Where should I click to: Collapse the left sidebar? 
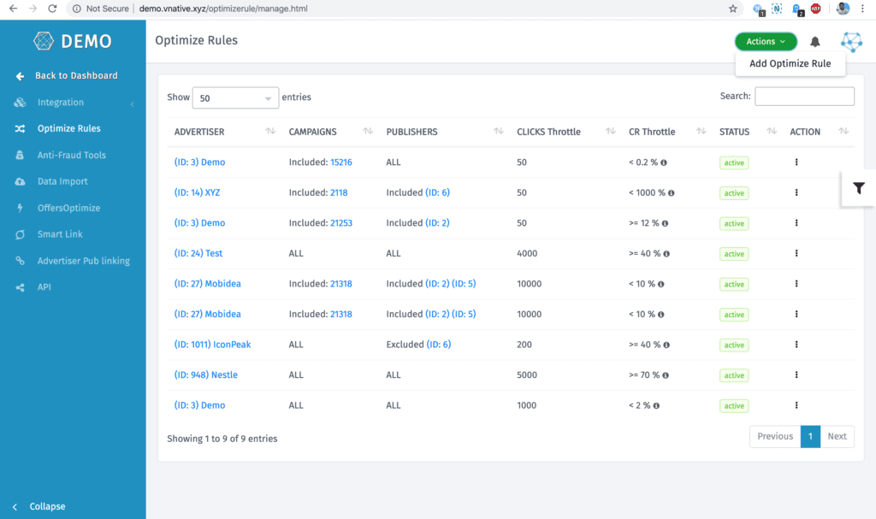(x=38, y=506)
